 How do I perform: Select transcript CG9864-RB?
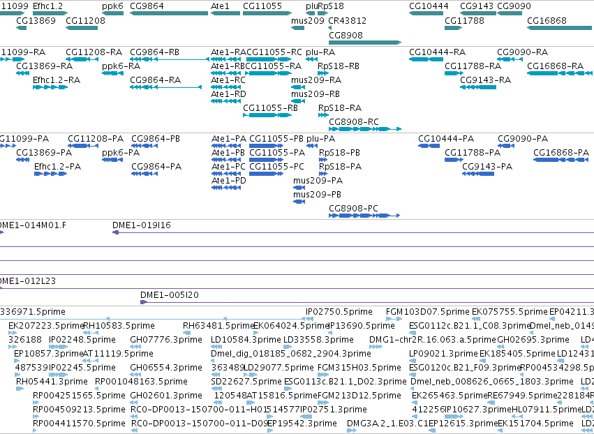coord(170,59)
